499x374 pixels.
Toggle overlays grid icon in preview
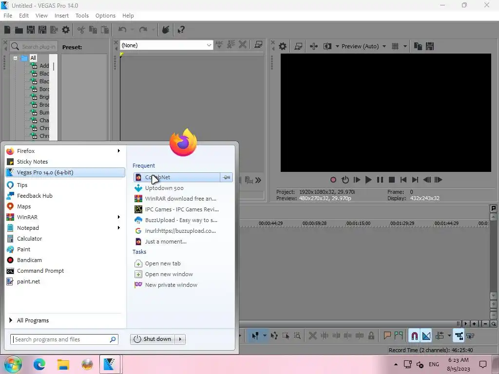(395, 46)
